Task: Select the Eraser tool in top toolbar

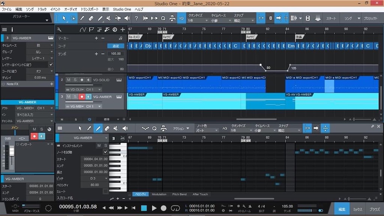Action: tap(91, 18)
